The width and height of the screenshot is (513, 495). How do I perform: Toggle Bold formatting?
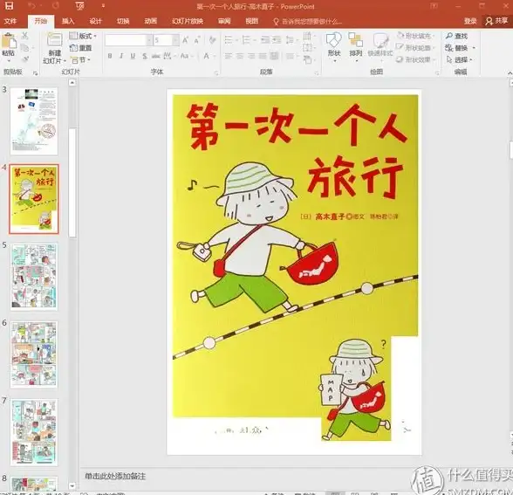(110, 56)
